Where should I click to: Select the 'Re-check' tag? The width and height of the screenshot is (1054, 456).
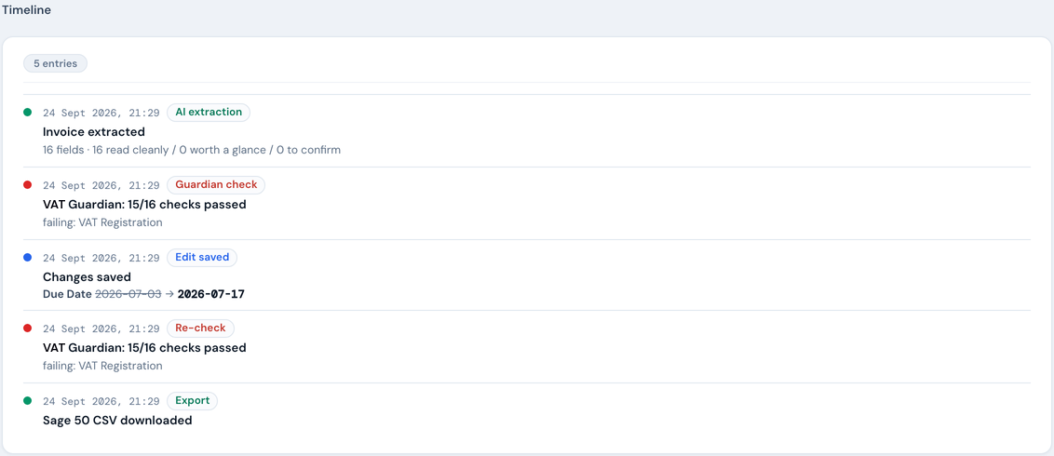pos(201,329)
